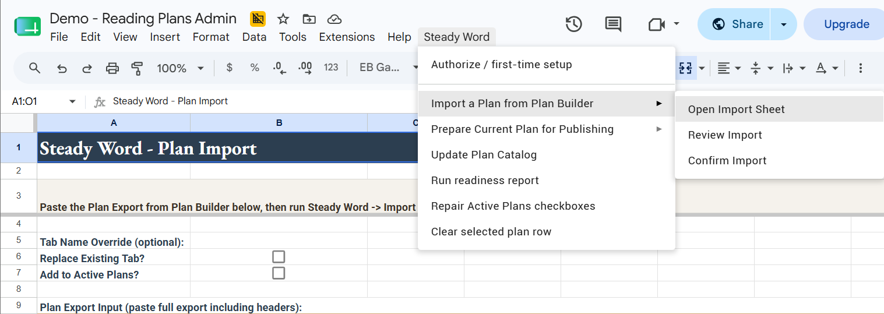884x314 pixels.
Task: Click the search menus magnifier icon
Action: click(34, 68)
